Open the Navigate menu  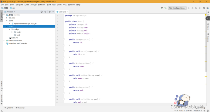[19, 5]
